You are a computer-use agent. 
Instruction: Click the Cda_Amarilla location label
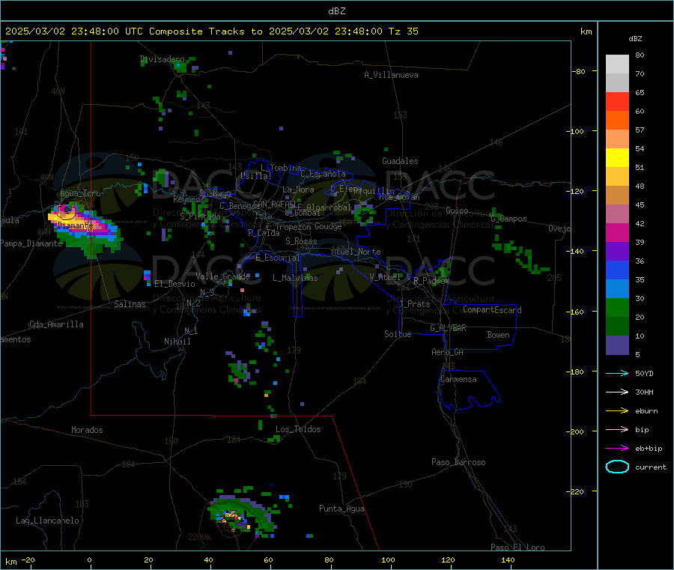(56, 324)
